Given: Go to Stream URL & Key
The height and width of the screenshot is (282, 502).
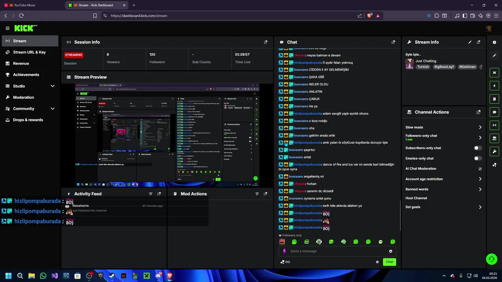Looking at the screenshot, I should point(30,52).
